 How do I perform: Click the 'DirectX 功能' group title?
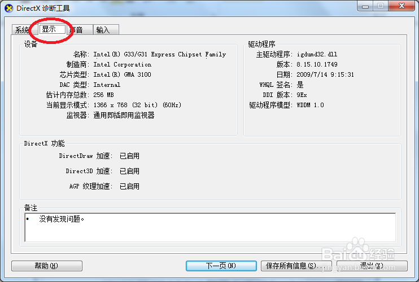pyautogui.click(x=45, y=143)
